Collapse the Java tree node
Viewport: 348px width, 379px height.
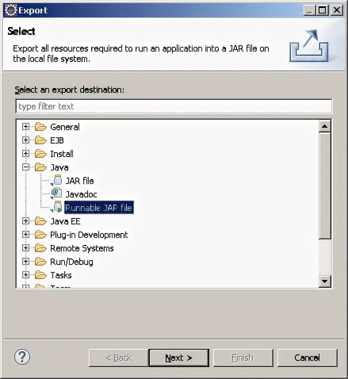tap(26, 167)
